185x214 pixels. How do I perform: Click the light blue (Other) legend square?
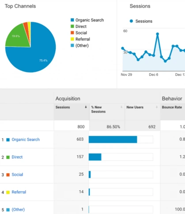click(x=72, y=46)
